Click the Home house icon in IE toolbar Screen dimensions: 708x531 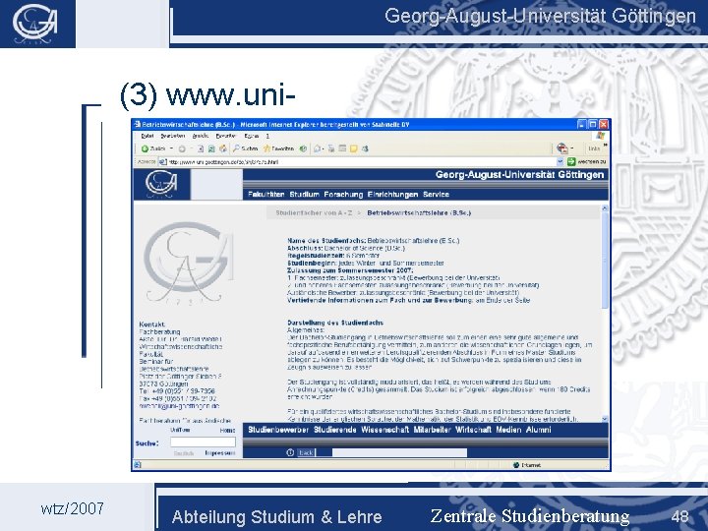[x=223, y=148]
